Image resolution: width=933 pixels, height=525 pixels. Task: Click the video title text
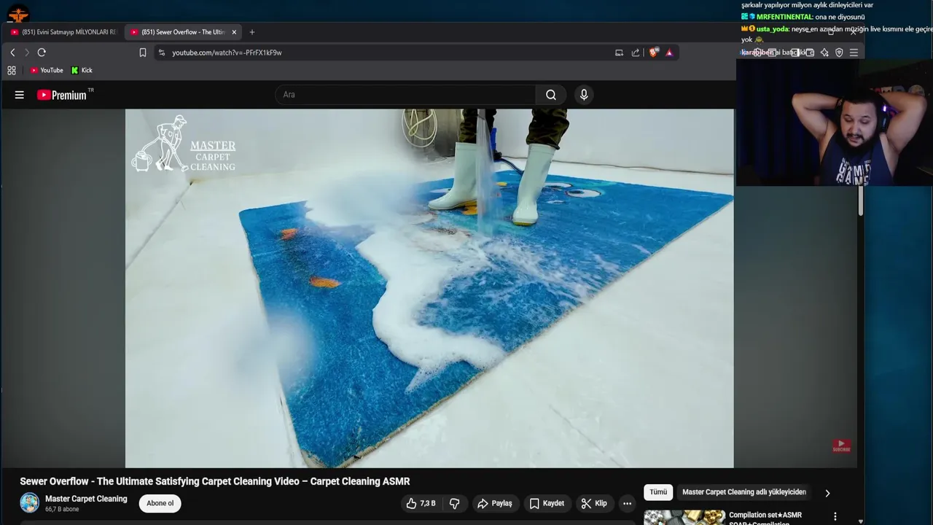pyautogui.click(x=215, y=481)
